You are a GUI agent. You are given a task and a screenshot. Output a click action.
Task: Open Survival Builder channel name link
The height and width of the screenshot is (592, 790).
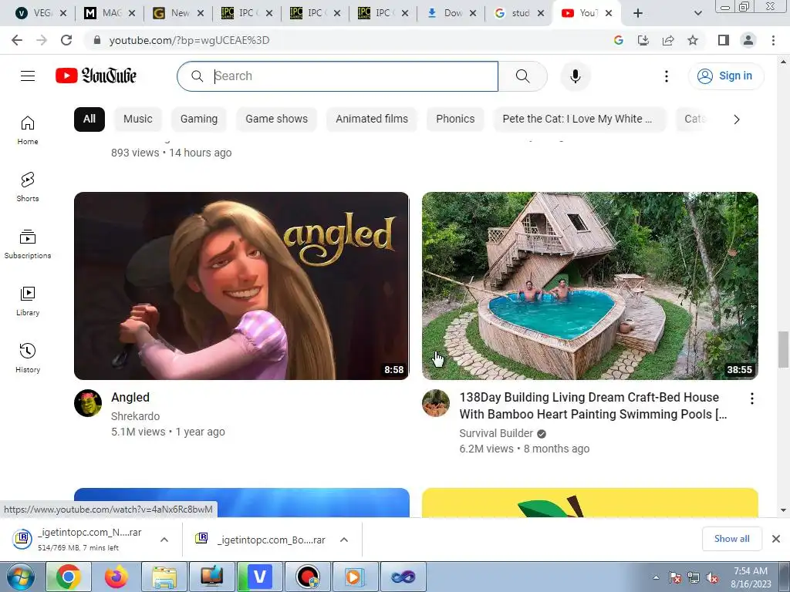(496, 433)
